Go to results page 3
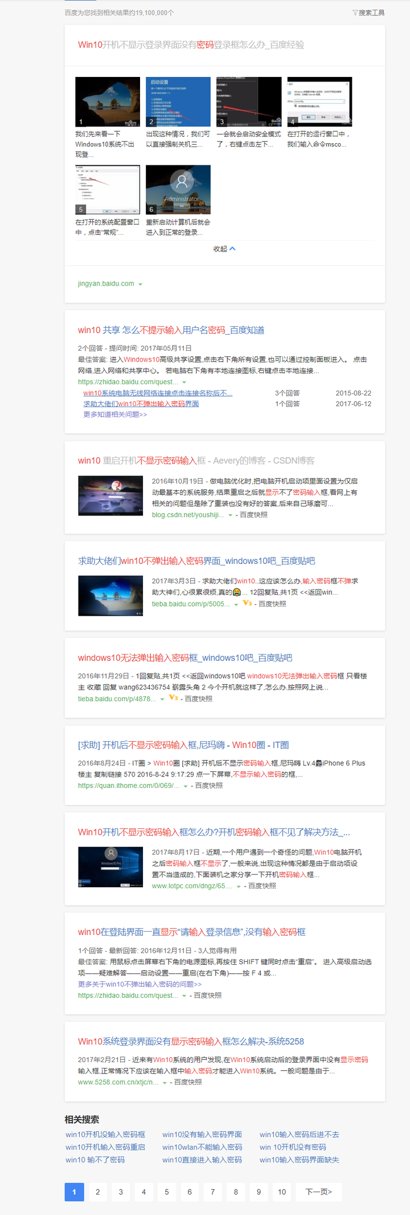Screen dimensions: 410x1215 tap(121, 1192)
